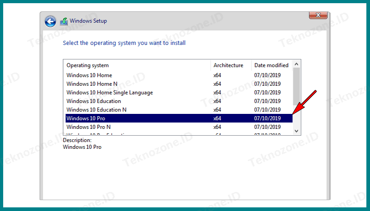Click the Windows Setup title icon
This screenshot has height=211, width=370.
64,21
